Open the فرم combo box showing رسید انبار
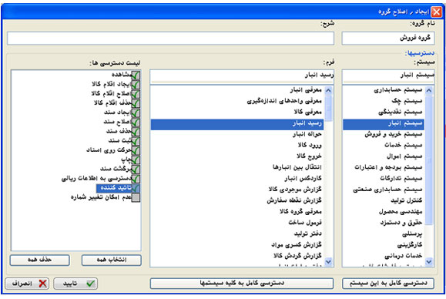446x299 pixels. click(x=242, y=76)
